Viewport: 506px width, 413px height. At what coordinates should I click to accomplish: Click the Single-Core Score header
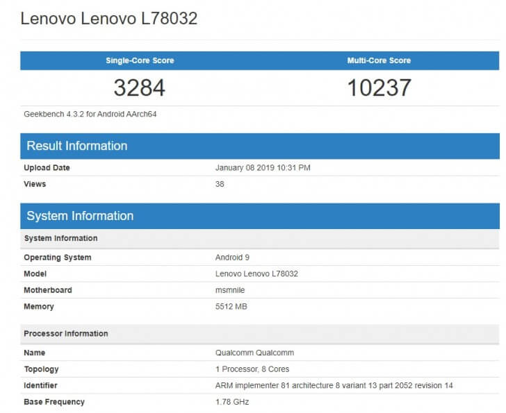pos(140,60)
